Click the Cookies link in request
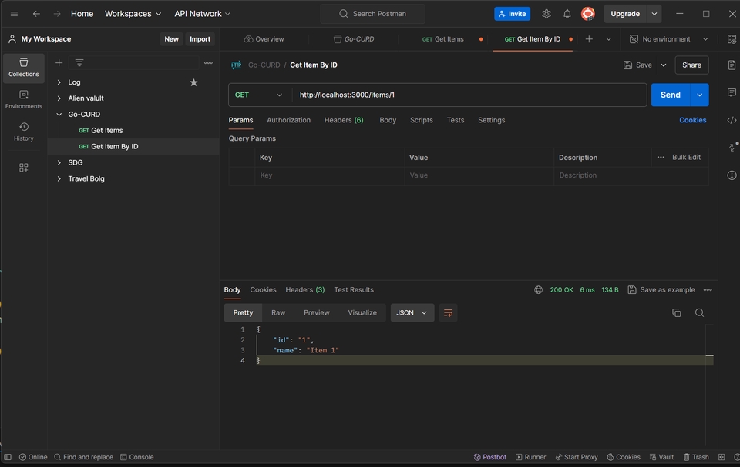 tap(692, 120)
